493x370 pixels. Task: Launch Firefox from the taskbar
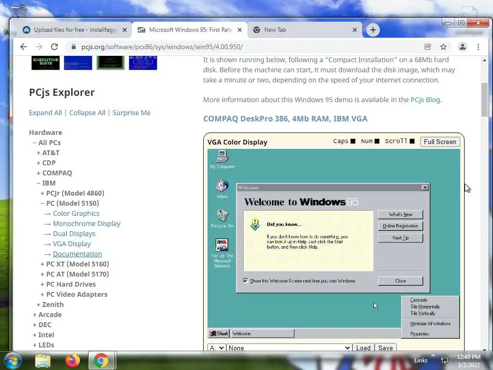[73, 360]
